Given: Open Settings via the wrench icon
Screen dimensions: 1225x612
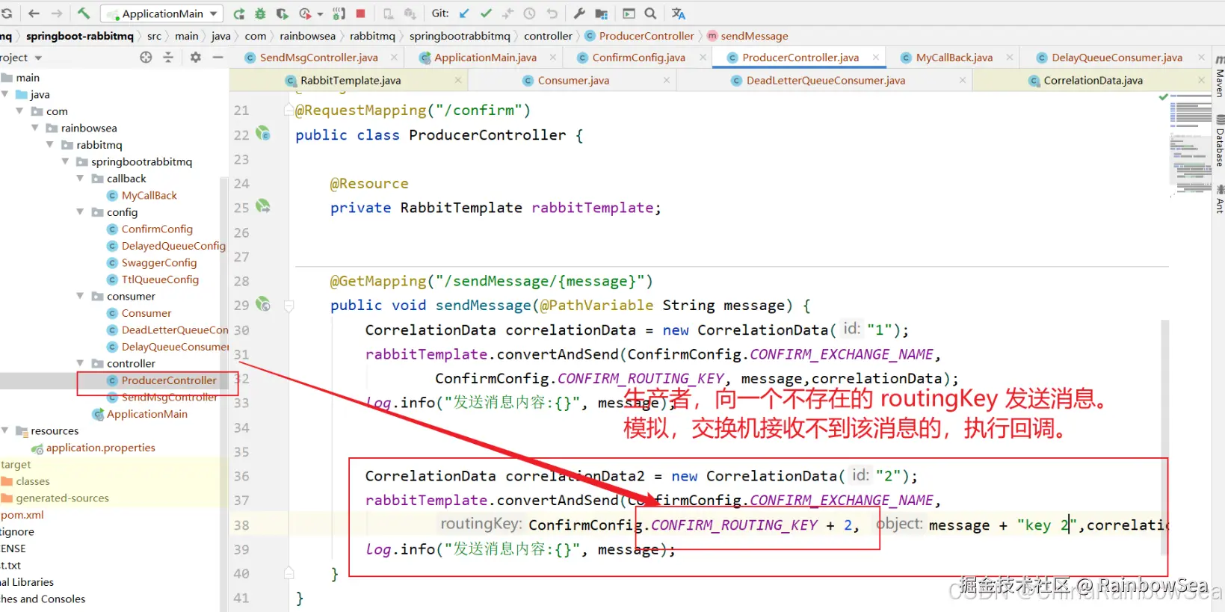Looking at the screenshot, I should point(579,13).
